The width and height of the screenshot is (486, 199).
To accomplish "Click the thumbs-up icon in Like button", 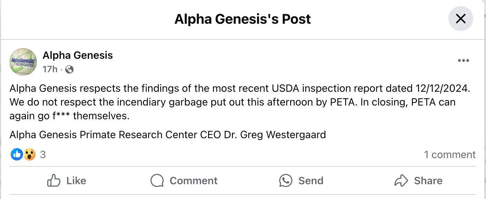I will (54, 180).
